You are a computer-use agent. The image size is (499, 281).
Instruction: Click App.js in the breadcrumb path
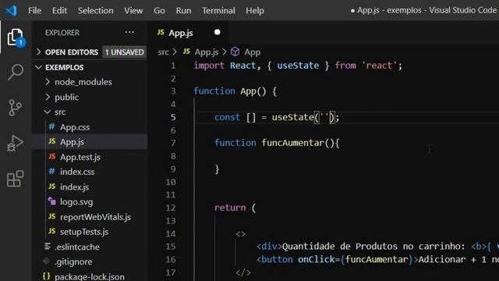click(x=206, y=52)
